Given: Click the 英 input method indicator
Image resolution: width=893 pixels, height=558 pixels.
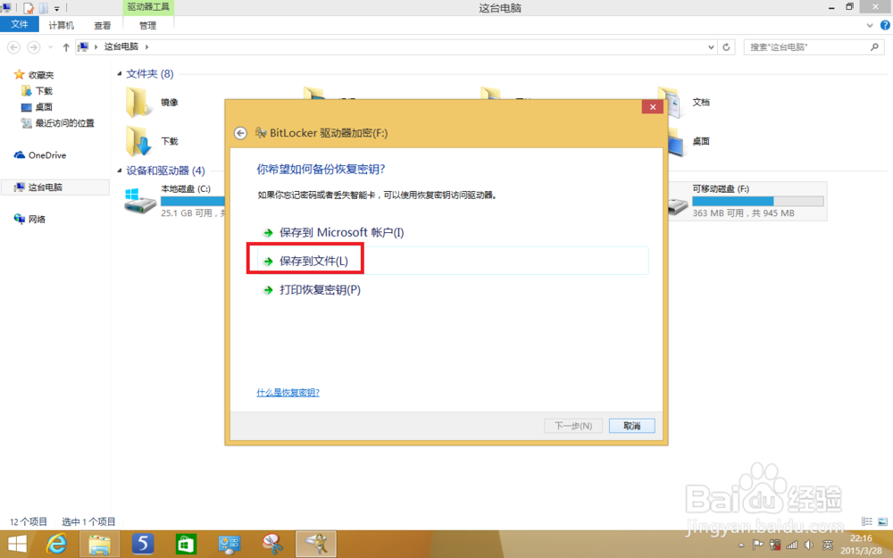Looking at the screenshot, I should pyautogui.click(x=828, y=545).
